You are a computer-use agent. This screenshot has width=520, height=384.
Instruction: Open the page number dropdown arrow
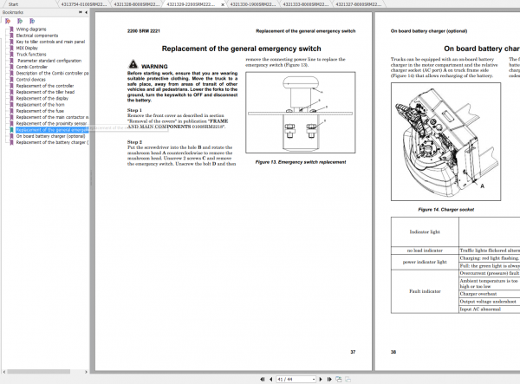click(x=314, y=379)
